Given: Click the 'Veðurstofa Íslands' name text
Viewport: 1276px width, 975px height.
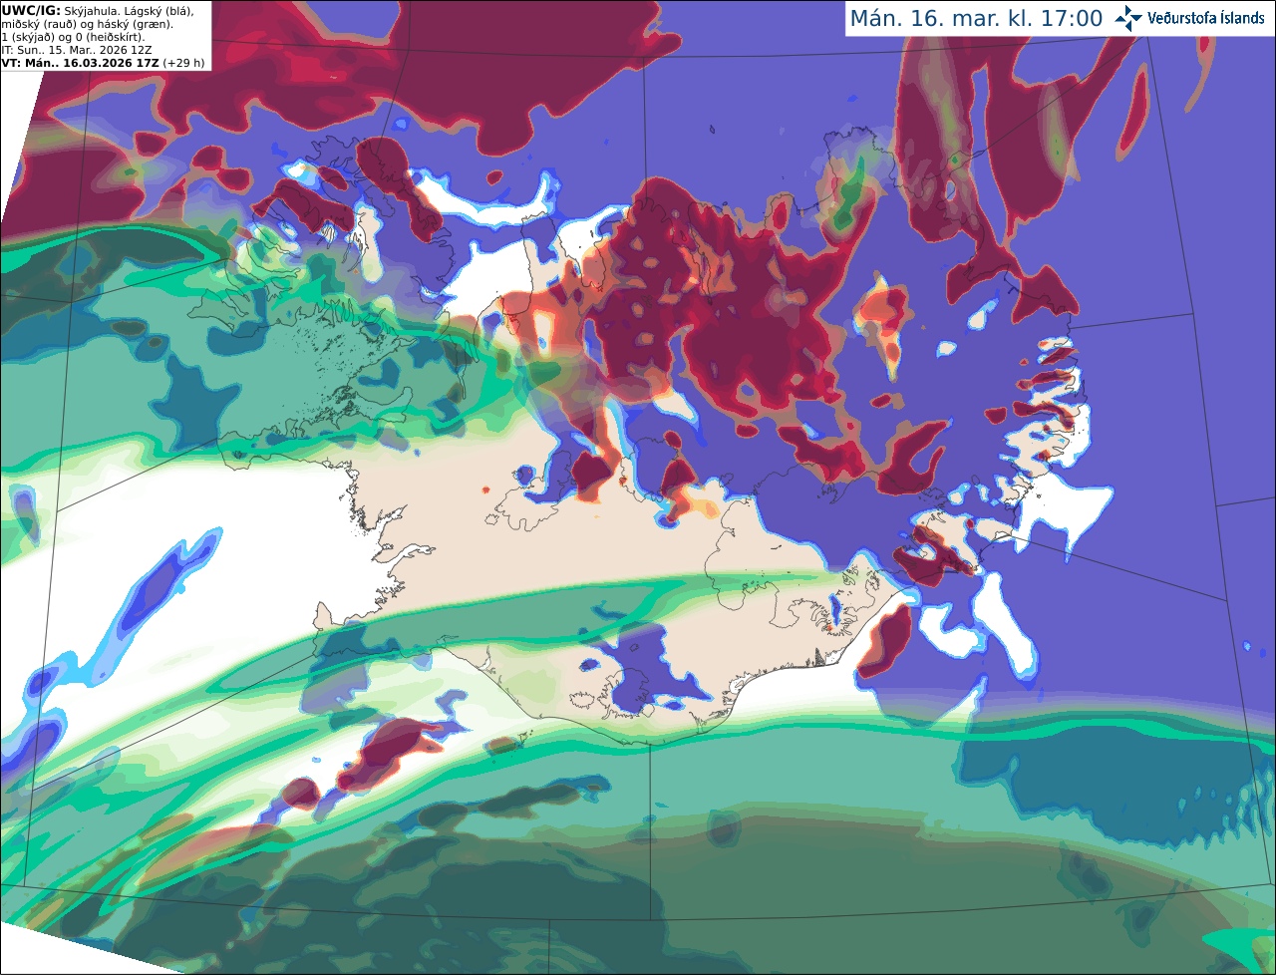Looking at the screenshot, I should tap(1206, 18).
